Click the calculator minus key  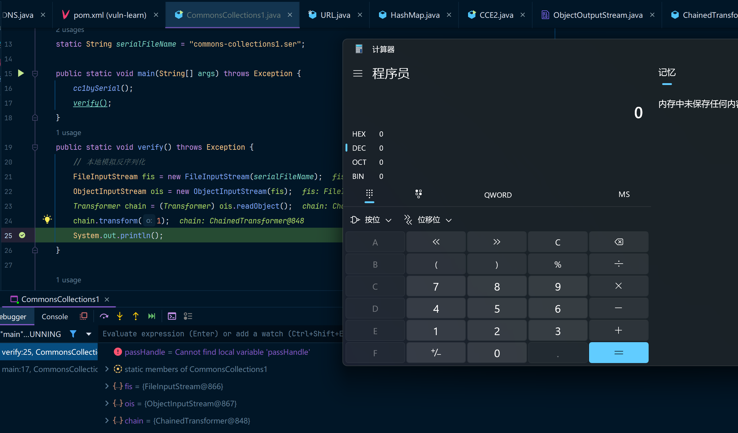click(x=619, y=308)
